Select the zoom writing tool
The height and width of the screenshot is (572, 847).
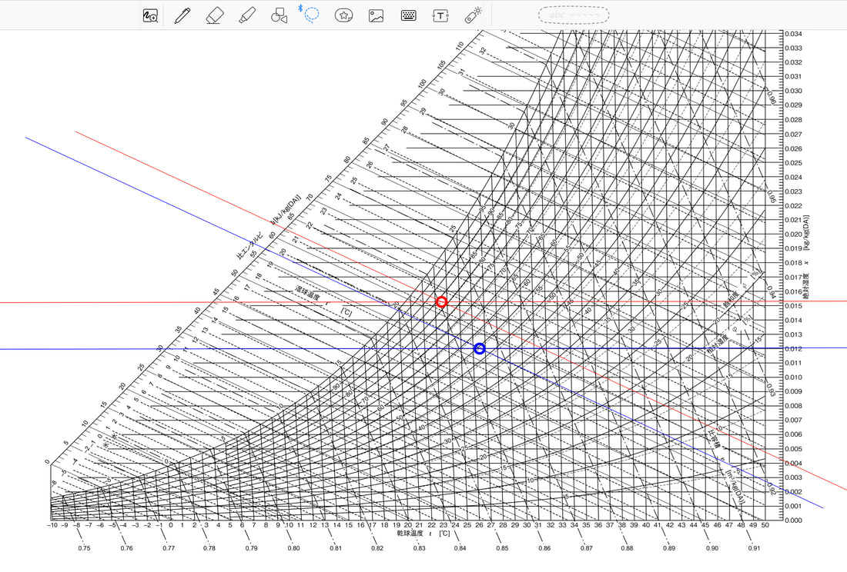(x=150, y=15)
